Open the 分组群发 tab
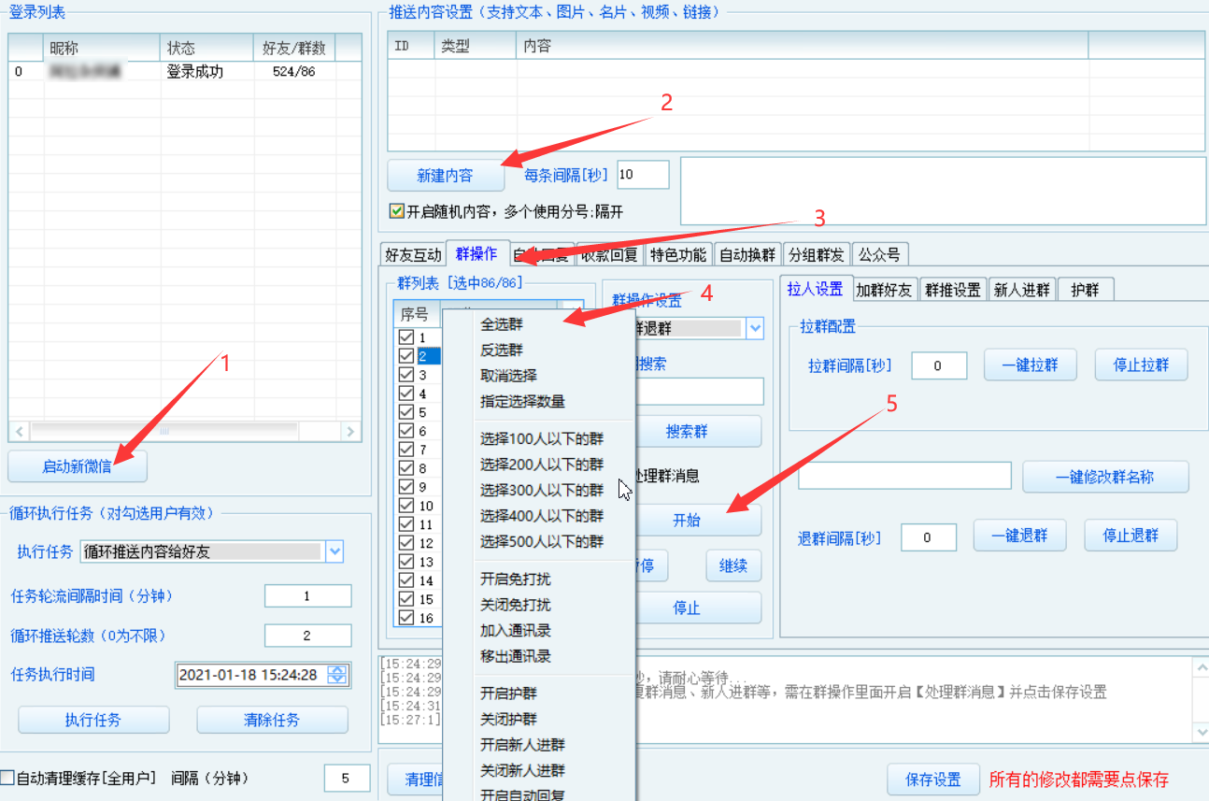 [817, 254]
